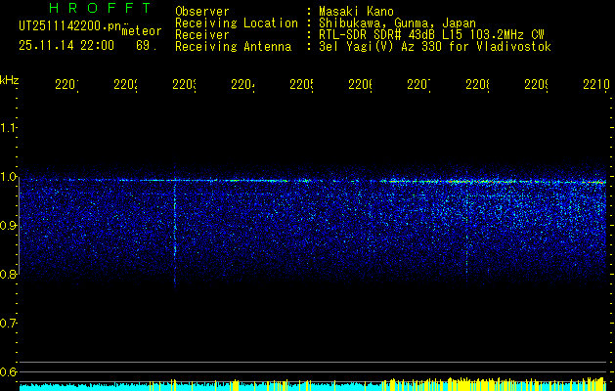This screenshot has height=391, width=615.
Task: Click the 2205 time axis label
Action: [x=301, y=85]
